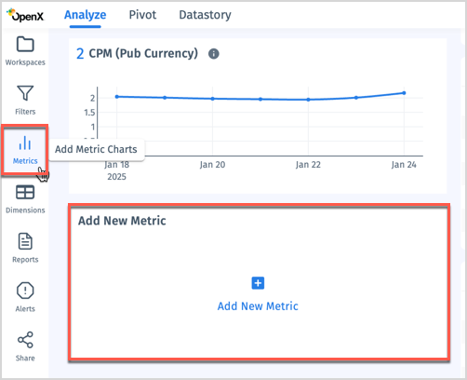This screenshot has height=380, width=467.
Task: Click the Jan 20 data point
Action: tap(212, 99)
